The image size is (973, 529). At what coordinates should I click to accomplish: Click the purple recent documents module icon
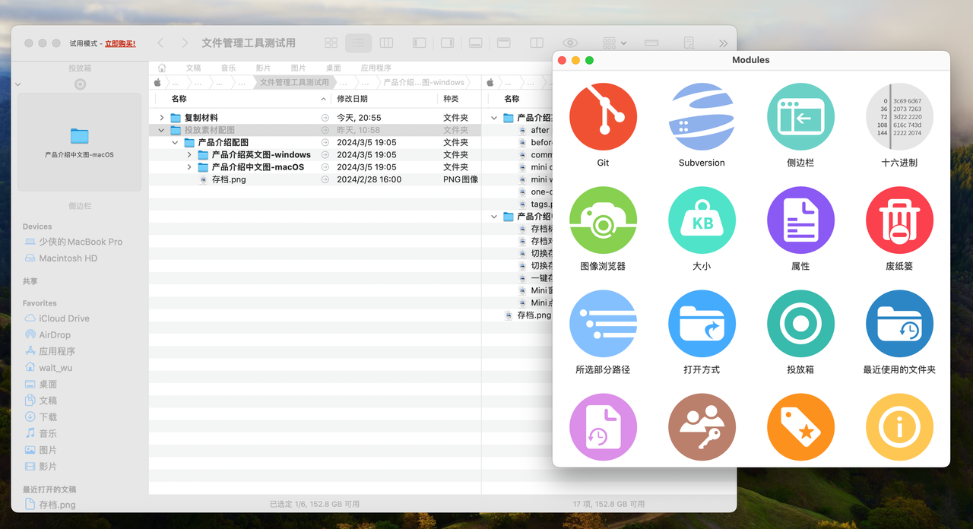[x=603, y=427]
